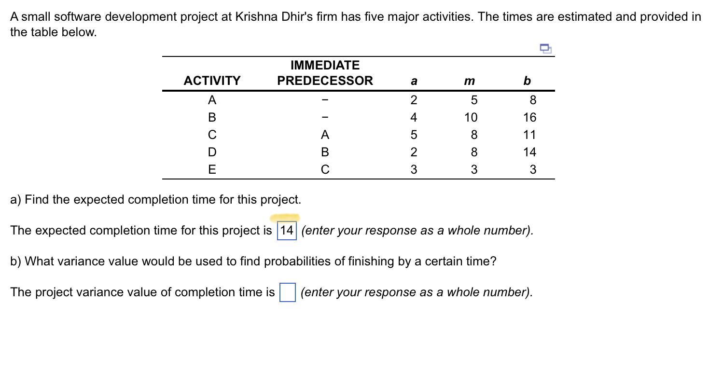
Task: Select activity D in the table
Action: 212,152
